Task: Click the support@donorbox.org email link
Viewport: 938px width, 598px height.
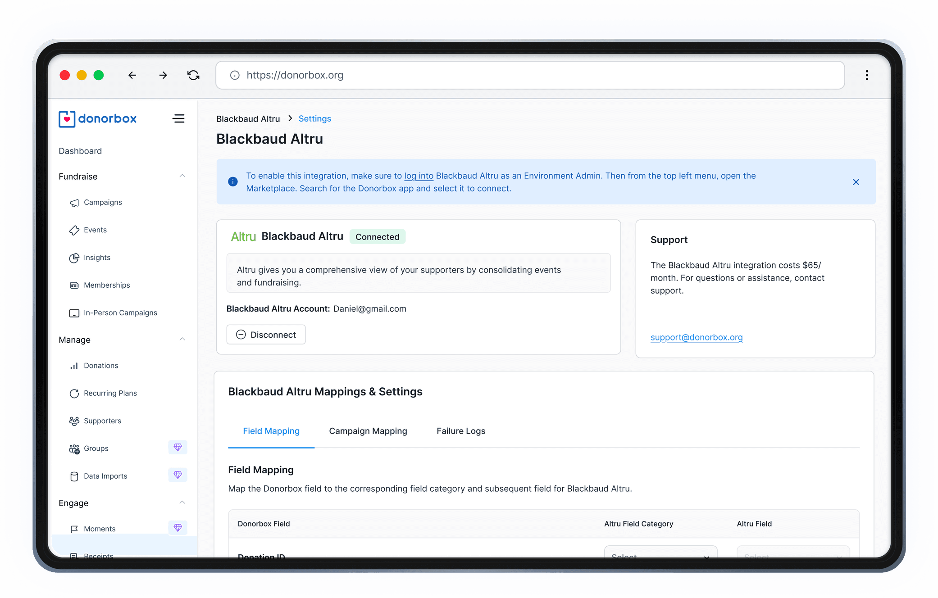Action: (697, 337)
